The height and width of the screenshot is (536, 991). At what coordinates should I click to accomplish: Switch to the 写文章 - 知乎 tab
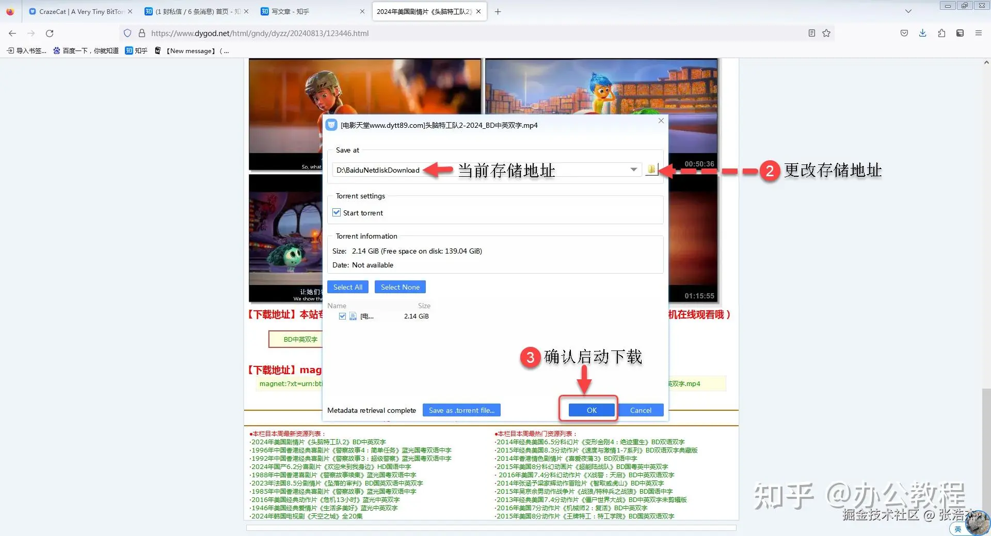289,11
